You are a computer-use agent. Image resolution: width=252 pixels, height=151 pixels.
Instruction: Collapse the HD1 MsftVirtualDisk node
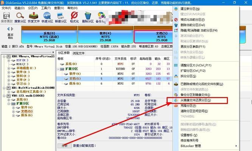click(x=4, y=88)
